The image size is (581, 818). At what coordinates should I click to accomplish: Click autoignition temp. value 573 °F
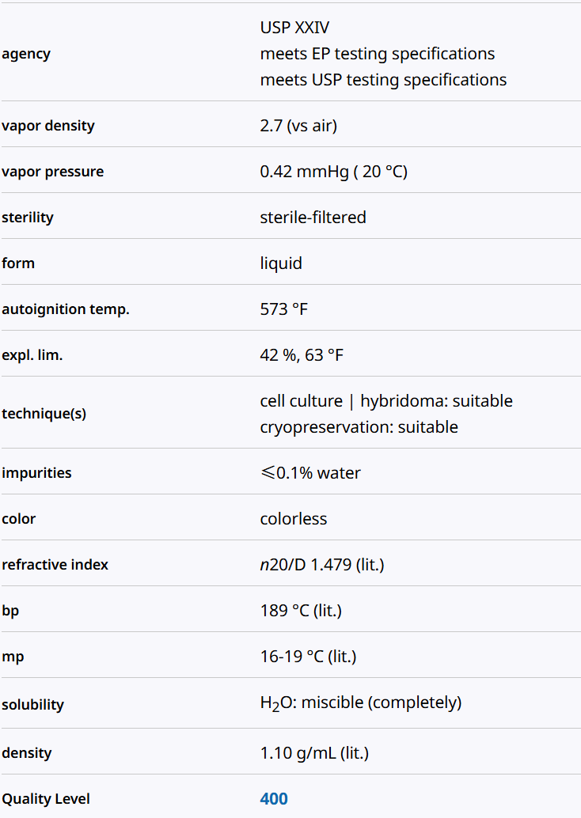(283, 309)
